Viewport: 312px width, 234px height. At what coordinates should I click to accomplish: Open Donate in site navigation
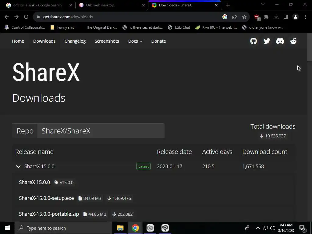click(158, 41)
